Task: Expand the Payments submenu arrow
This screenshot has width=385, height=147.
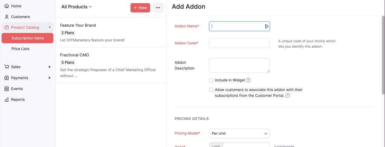Action: click(x=50, y=78)
